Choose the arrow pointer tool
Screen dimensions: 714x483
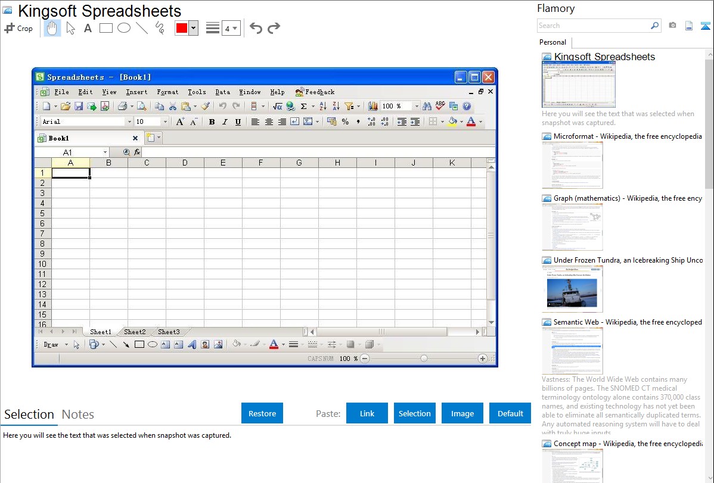(x=70, y=28)
